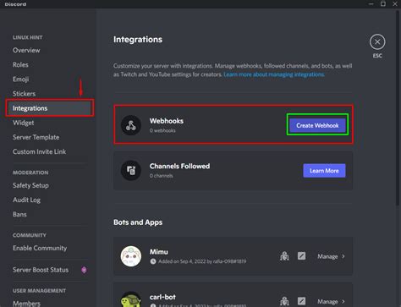Screen dimensions: 401x307
Task: Open the Audit Log
Action: [x=26, y=200]
